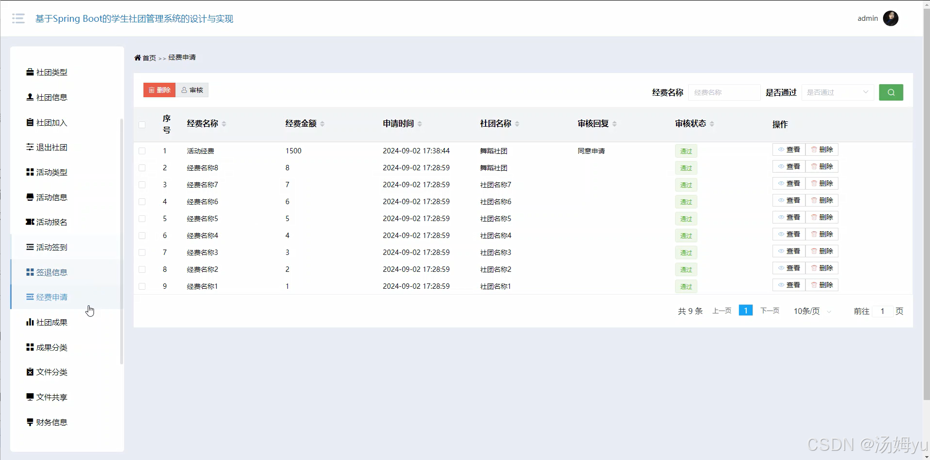930x460 pixels.
Task: Sort by 经费名称 column arrows
Action: click(x=224, y=124)
